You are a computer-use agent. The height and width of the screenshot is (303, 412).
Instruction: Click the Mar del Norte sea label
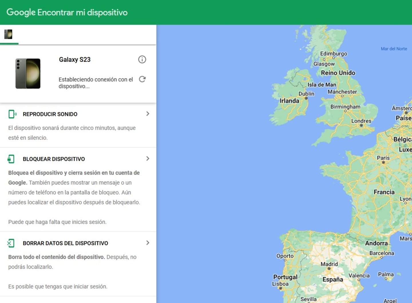[394, 49]
